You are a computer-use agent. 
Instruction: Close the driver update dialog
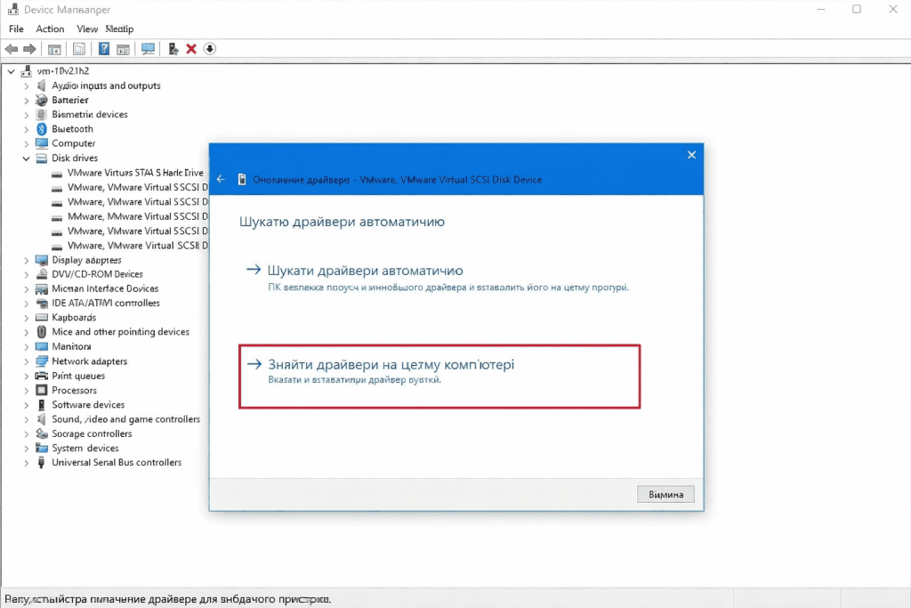click(691, 156)
